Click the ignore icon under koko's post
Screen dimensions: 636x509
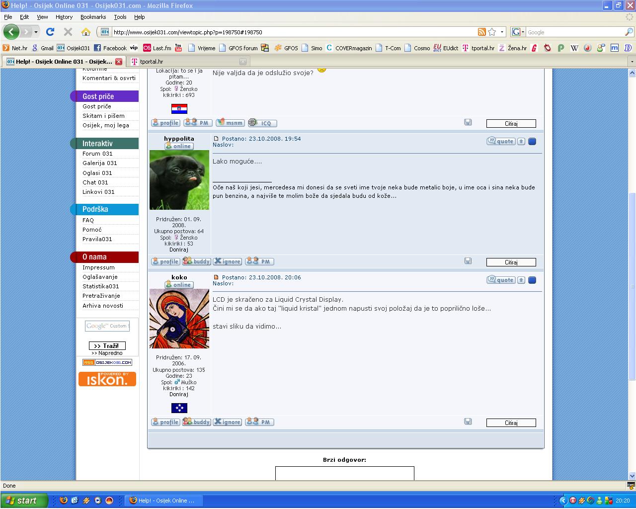tap(227, 422)
